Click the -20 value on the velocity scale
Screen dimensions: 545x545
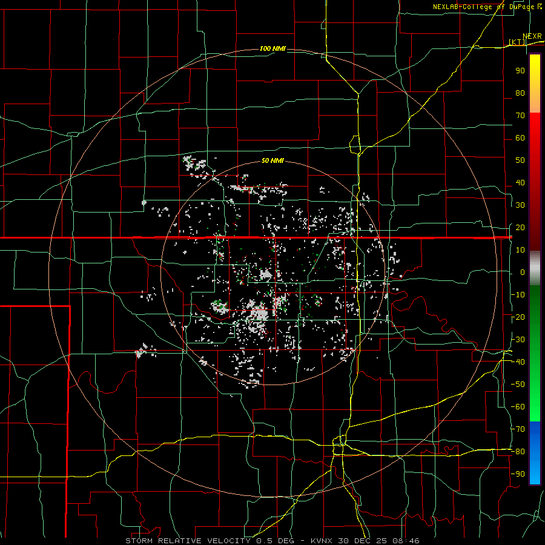pyautogui.click(x=518, y=317)
